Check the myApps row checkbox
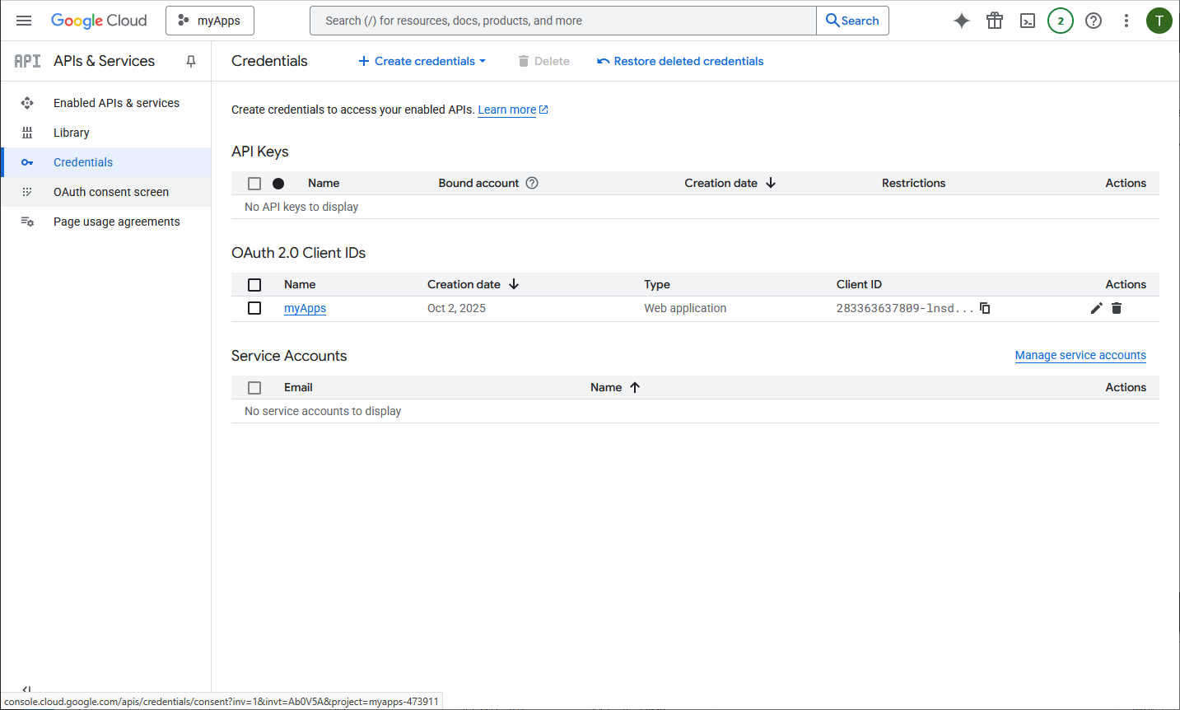Image resolution: width=1180 pixels, height=710 pixels. (x=254, y=308)
